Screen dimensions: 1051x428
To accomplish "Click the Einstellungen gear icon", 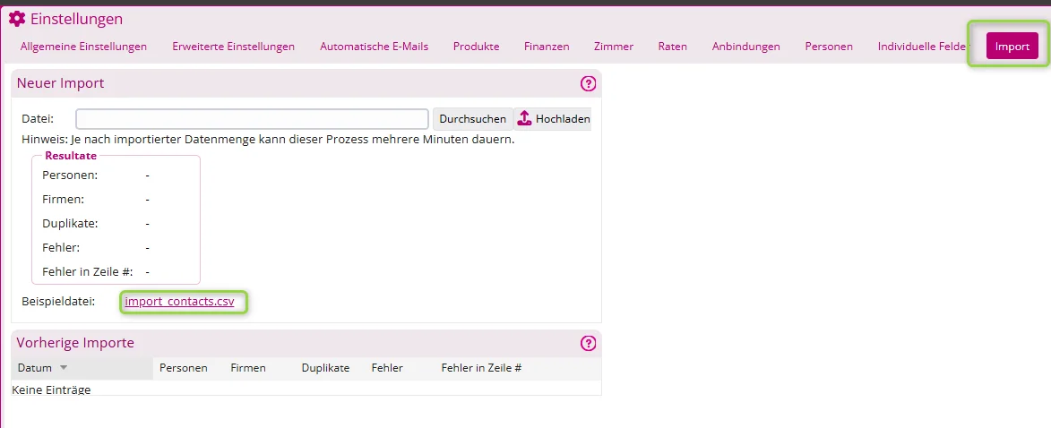I will coord(17,19).
